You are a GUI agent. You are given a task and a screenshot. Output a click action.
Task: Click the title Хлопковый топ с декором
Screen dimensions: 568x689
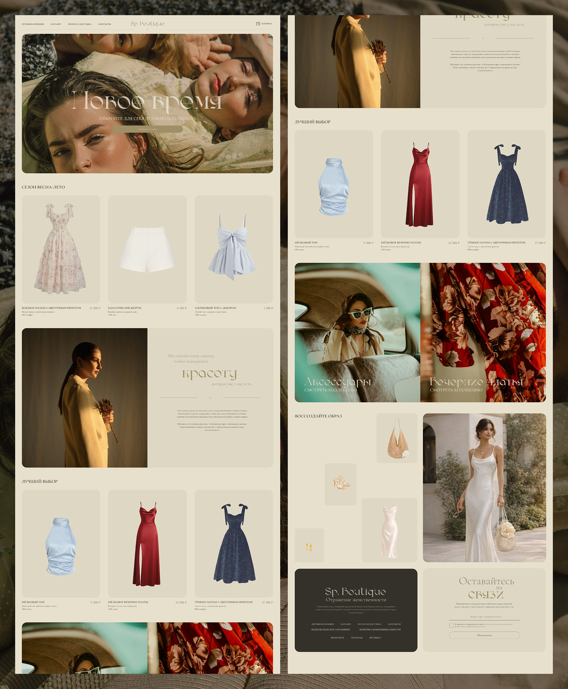215,308
